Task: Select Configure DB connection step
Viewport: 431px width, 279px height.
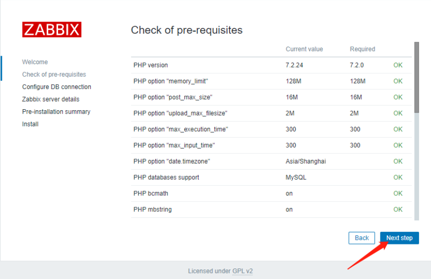Action: (x=57, y=87)
